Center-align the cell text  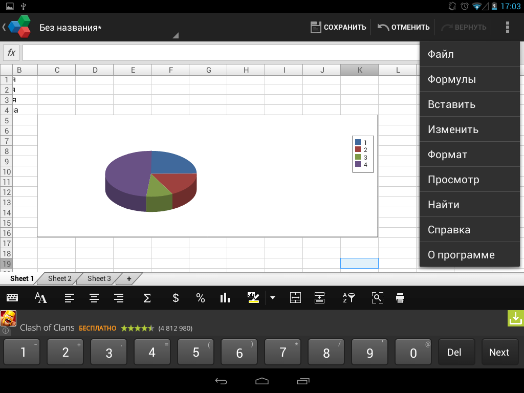(94, 298)
